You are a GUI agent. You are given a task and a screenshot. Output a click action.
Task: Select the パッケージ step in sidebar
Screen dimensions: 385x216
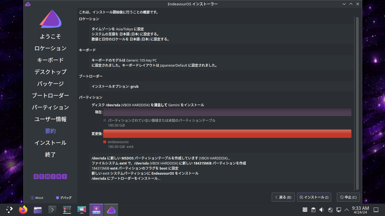pos(50,84)
